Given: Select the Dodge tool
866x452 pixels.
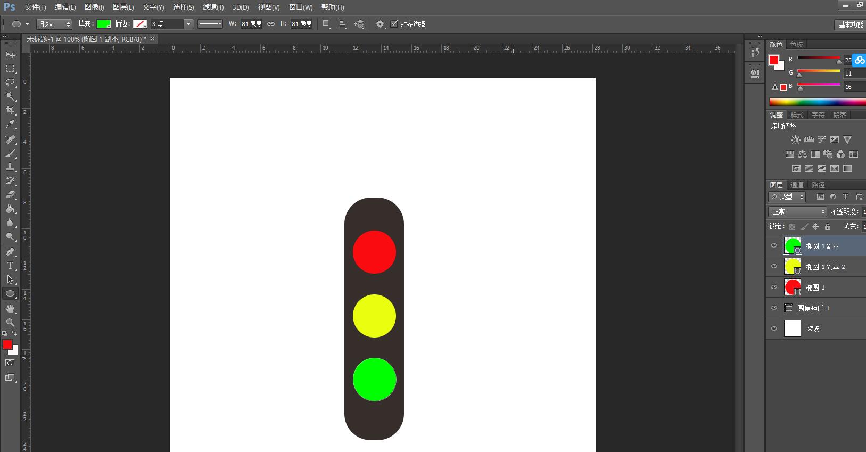Looking at the screenshot, I should coord(10,236).
